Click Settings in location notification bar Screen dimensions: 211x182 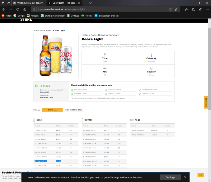tap(170, 177)
